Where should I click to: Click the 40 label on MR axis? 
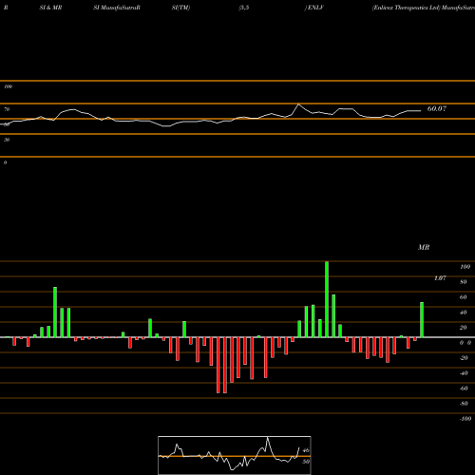coord(464,313)
